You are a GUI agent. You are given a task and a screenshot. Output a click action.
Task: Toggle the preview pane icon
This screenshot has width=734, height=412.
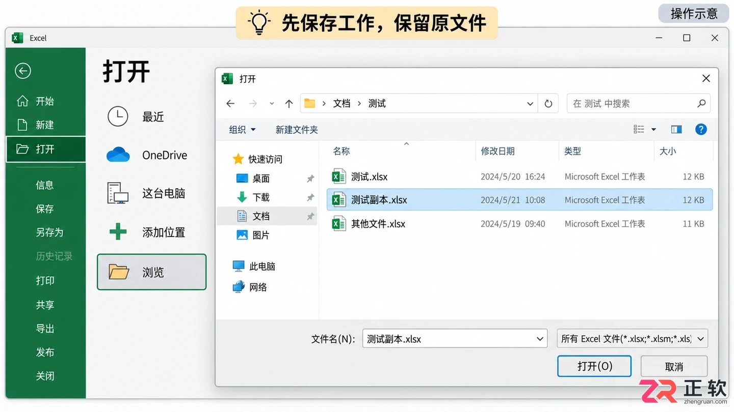click(676, 129)
